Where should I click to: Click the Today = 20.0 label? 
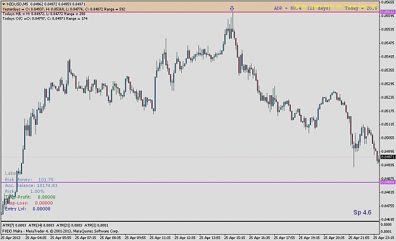tap(361, 8)
